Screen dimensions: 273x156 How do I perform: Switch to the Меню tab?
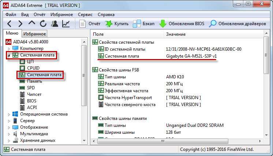(12, 33)
